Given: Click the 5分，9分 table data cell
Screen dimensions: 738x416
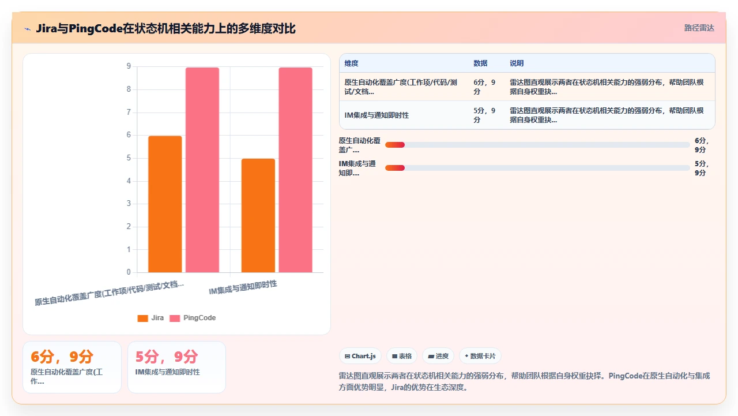Looking at the screenshot, I should (486, 115).
